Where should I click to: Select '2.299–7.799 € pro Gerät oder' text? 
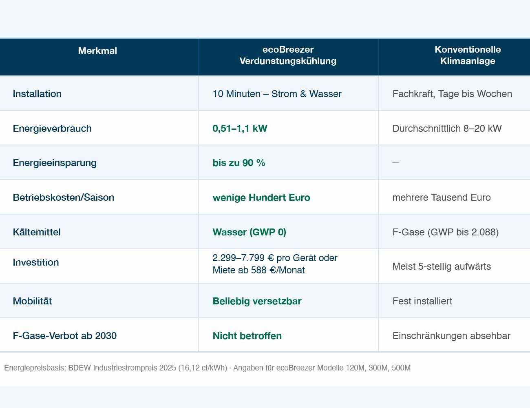click(275, 258)
